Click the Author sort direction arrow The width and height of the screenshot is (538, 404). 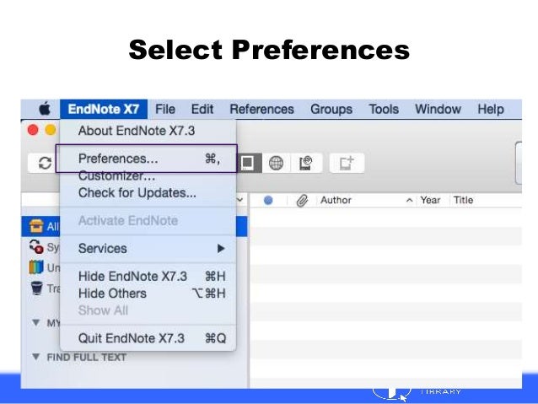tap(409, 200)
